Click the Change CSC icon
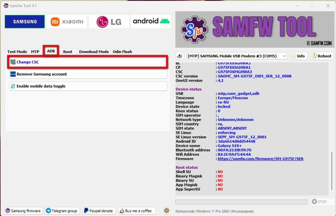Viewport: 336px width, 216px height. click(x=13, y=62)
